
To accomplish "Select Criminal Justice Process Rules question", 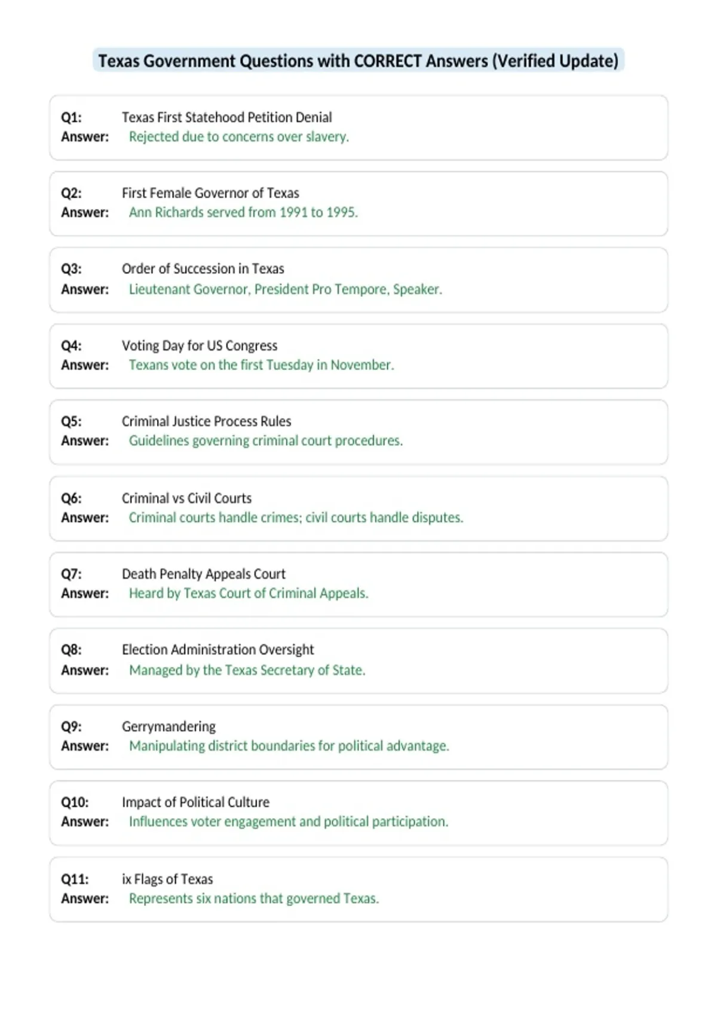I will point(207,421).
